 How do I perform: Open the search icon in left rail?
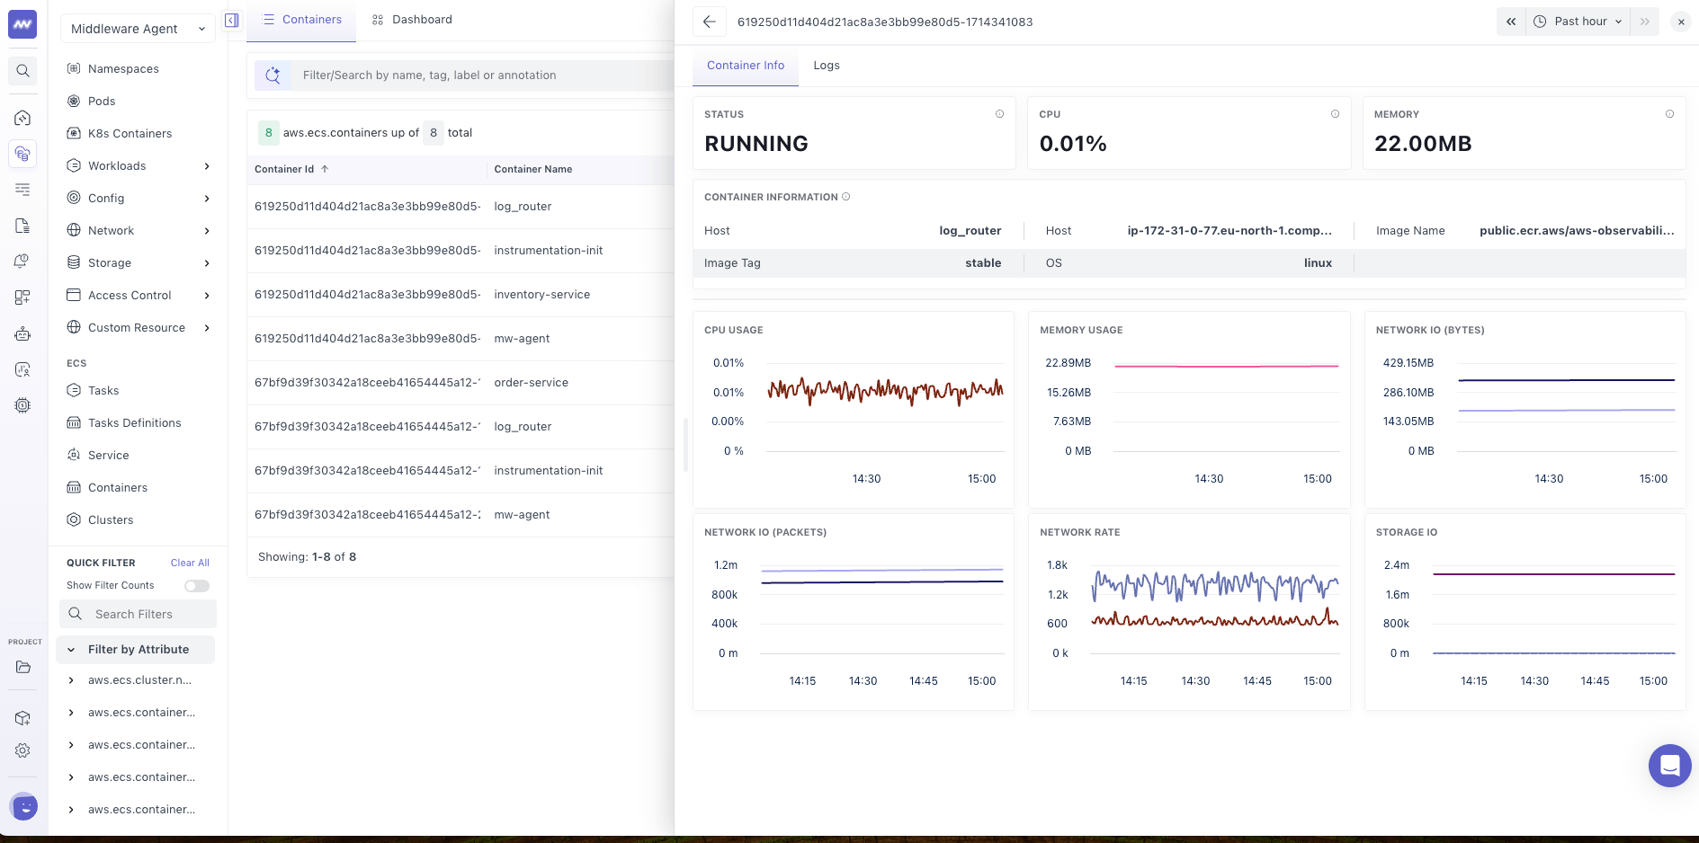[23, 71]
